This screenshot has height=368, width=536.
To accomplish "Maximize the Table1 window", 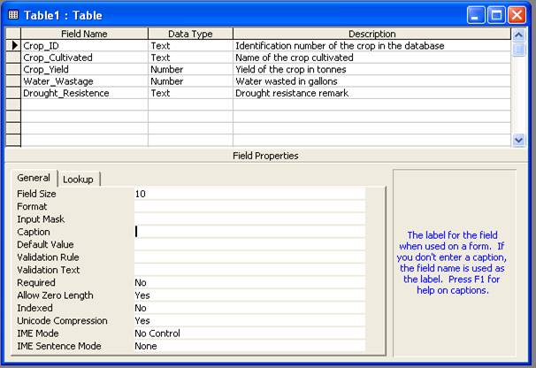I will point(496,15).
